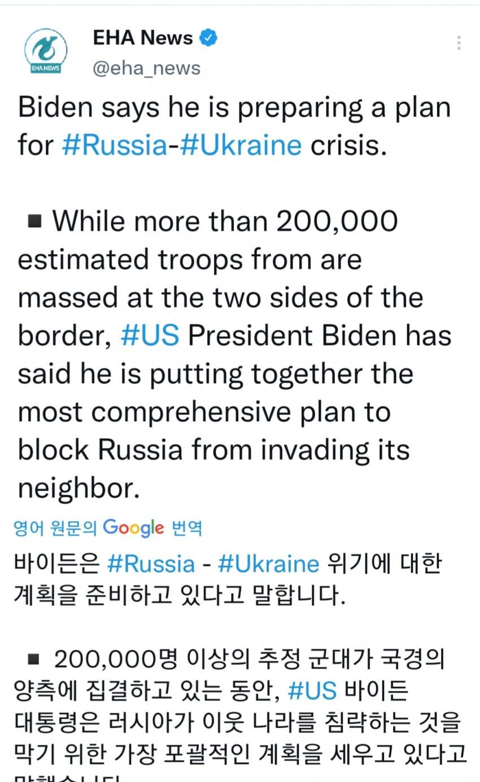Image resolution: width=480 pixels, height=782 pixels.
Task: Tap #US hashtag before "바이든"
Action: (312, 691)
